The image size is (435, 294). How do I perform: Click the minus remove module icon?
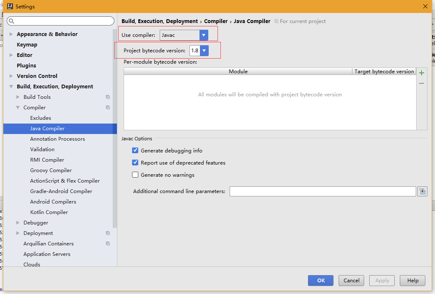(x=422, y=83)
